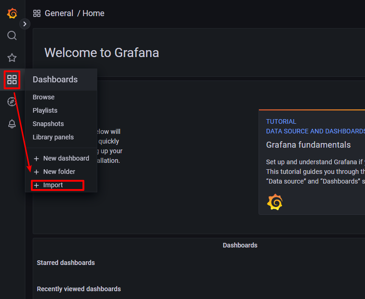Image resolution: width=365 pixels, height=299 pixels.
Task: Open Library panels menu item
Action: [53, 137]
